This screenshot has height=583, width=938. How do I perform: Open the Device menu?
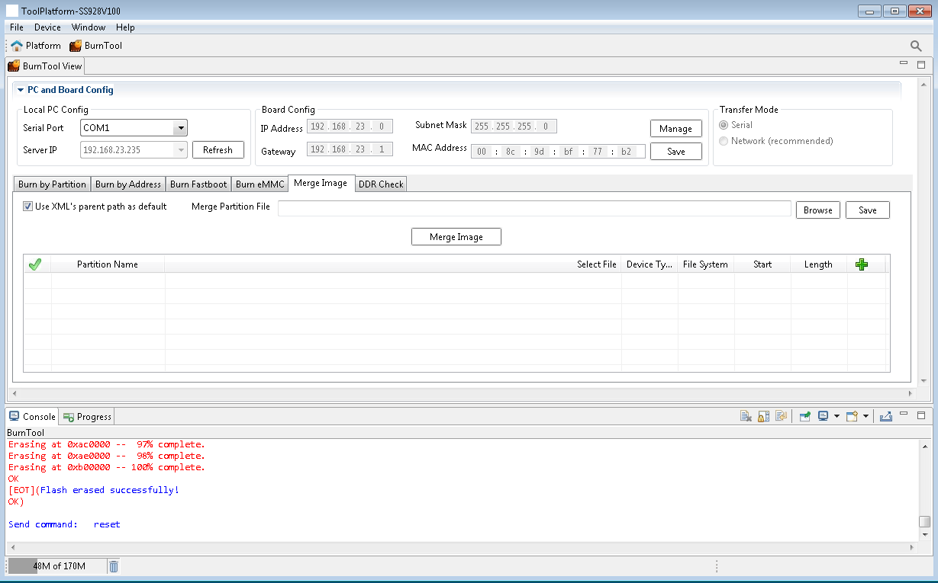pos(47,27)
